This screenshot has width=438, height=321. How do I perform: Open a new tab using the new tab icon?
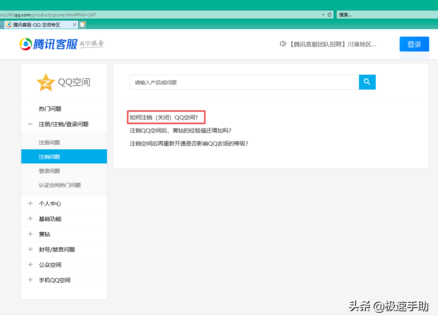82,24
